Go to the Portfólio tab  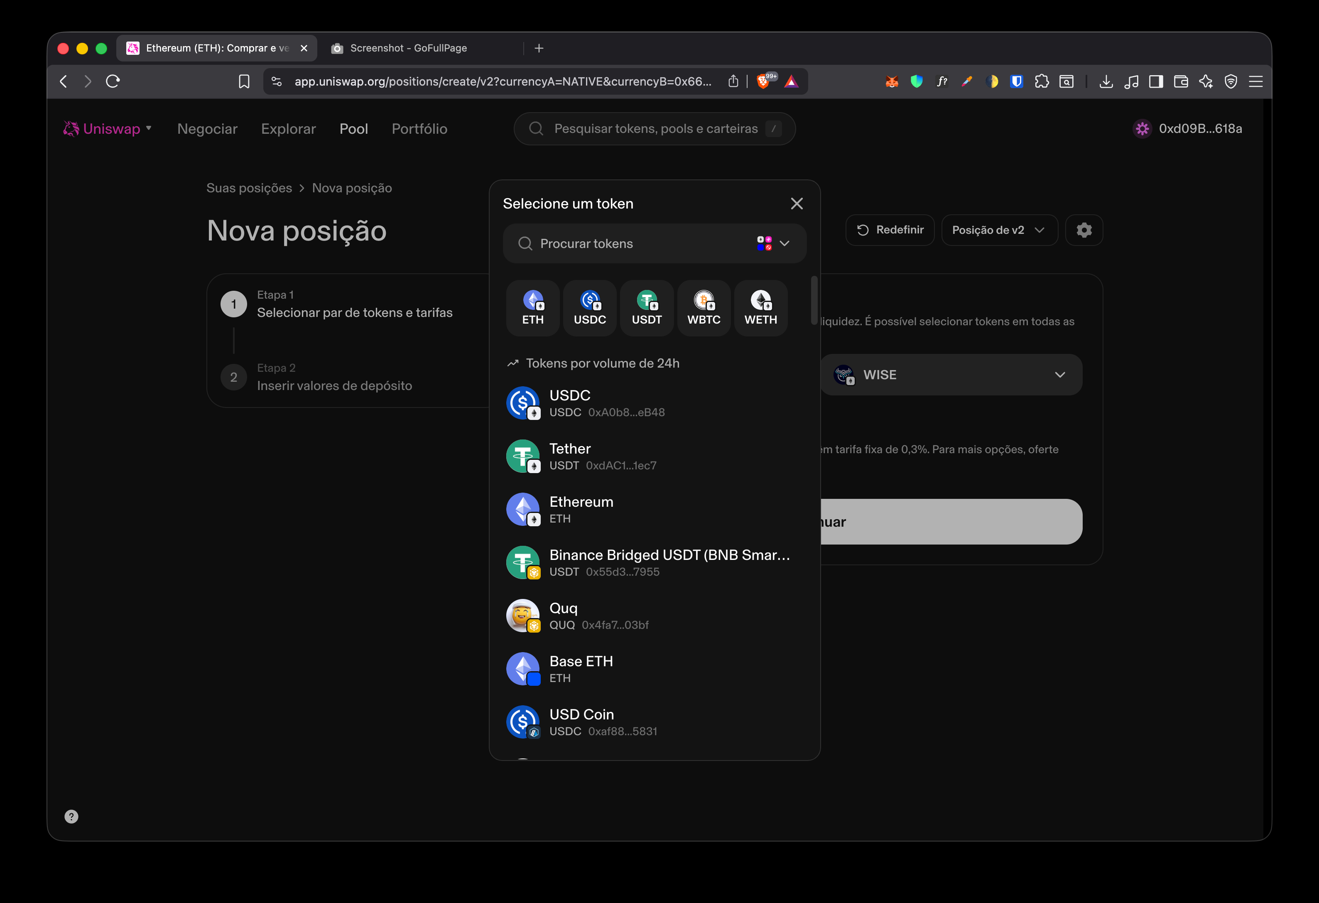(419, 129)
